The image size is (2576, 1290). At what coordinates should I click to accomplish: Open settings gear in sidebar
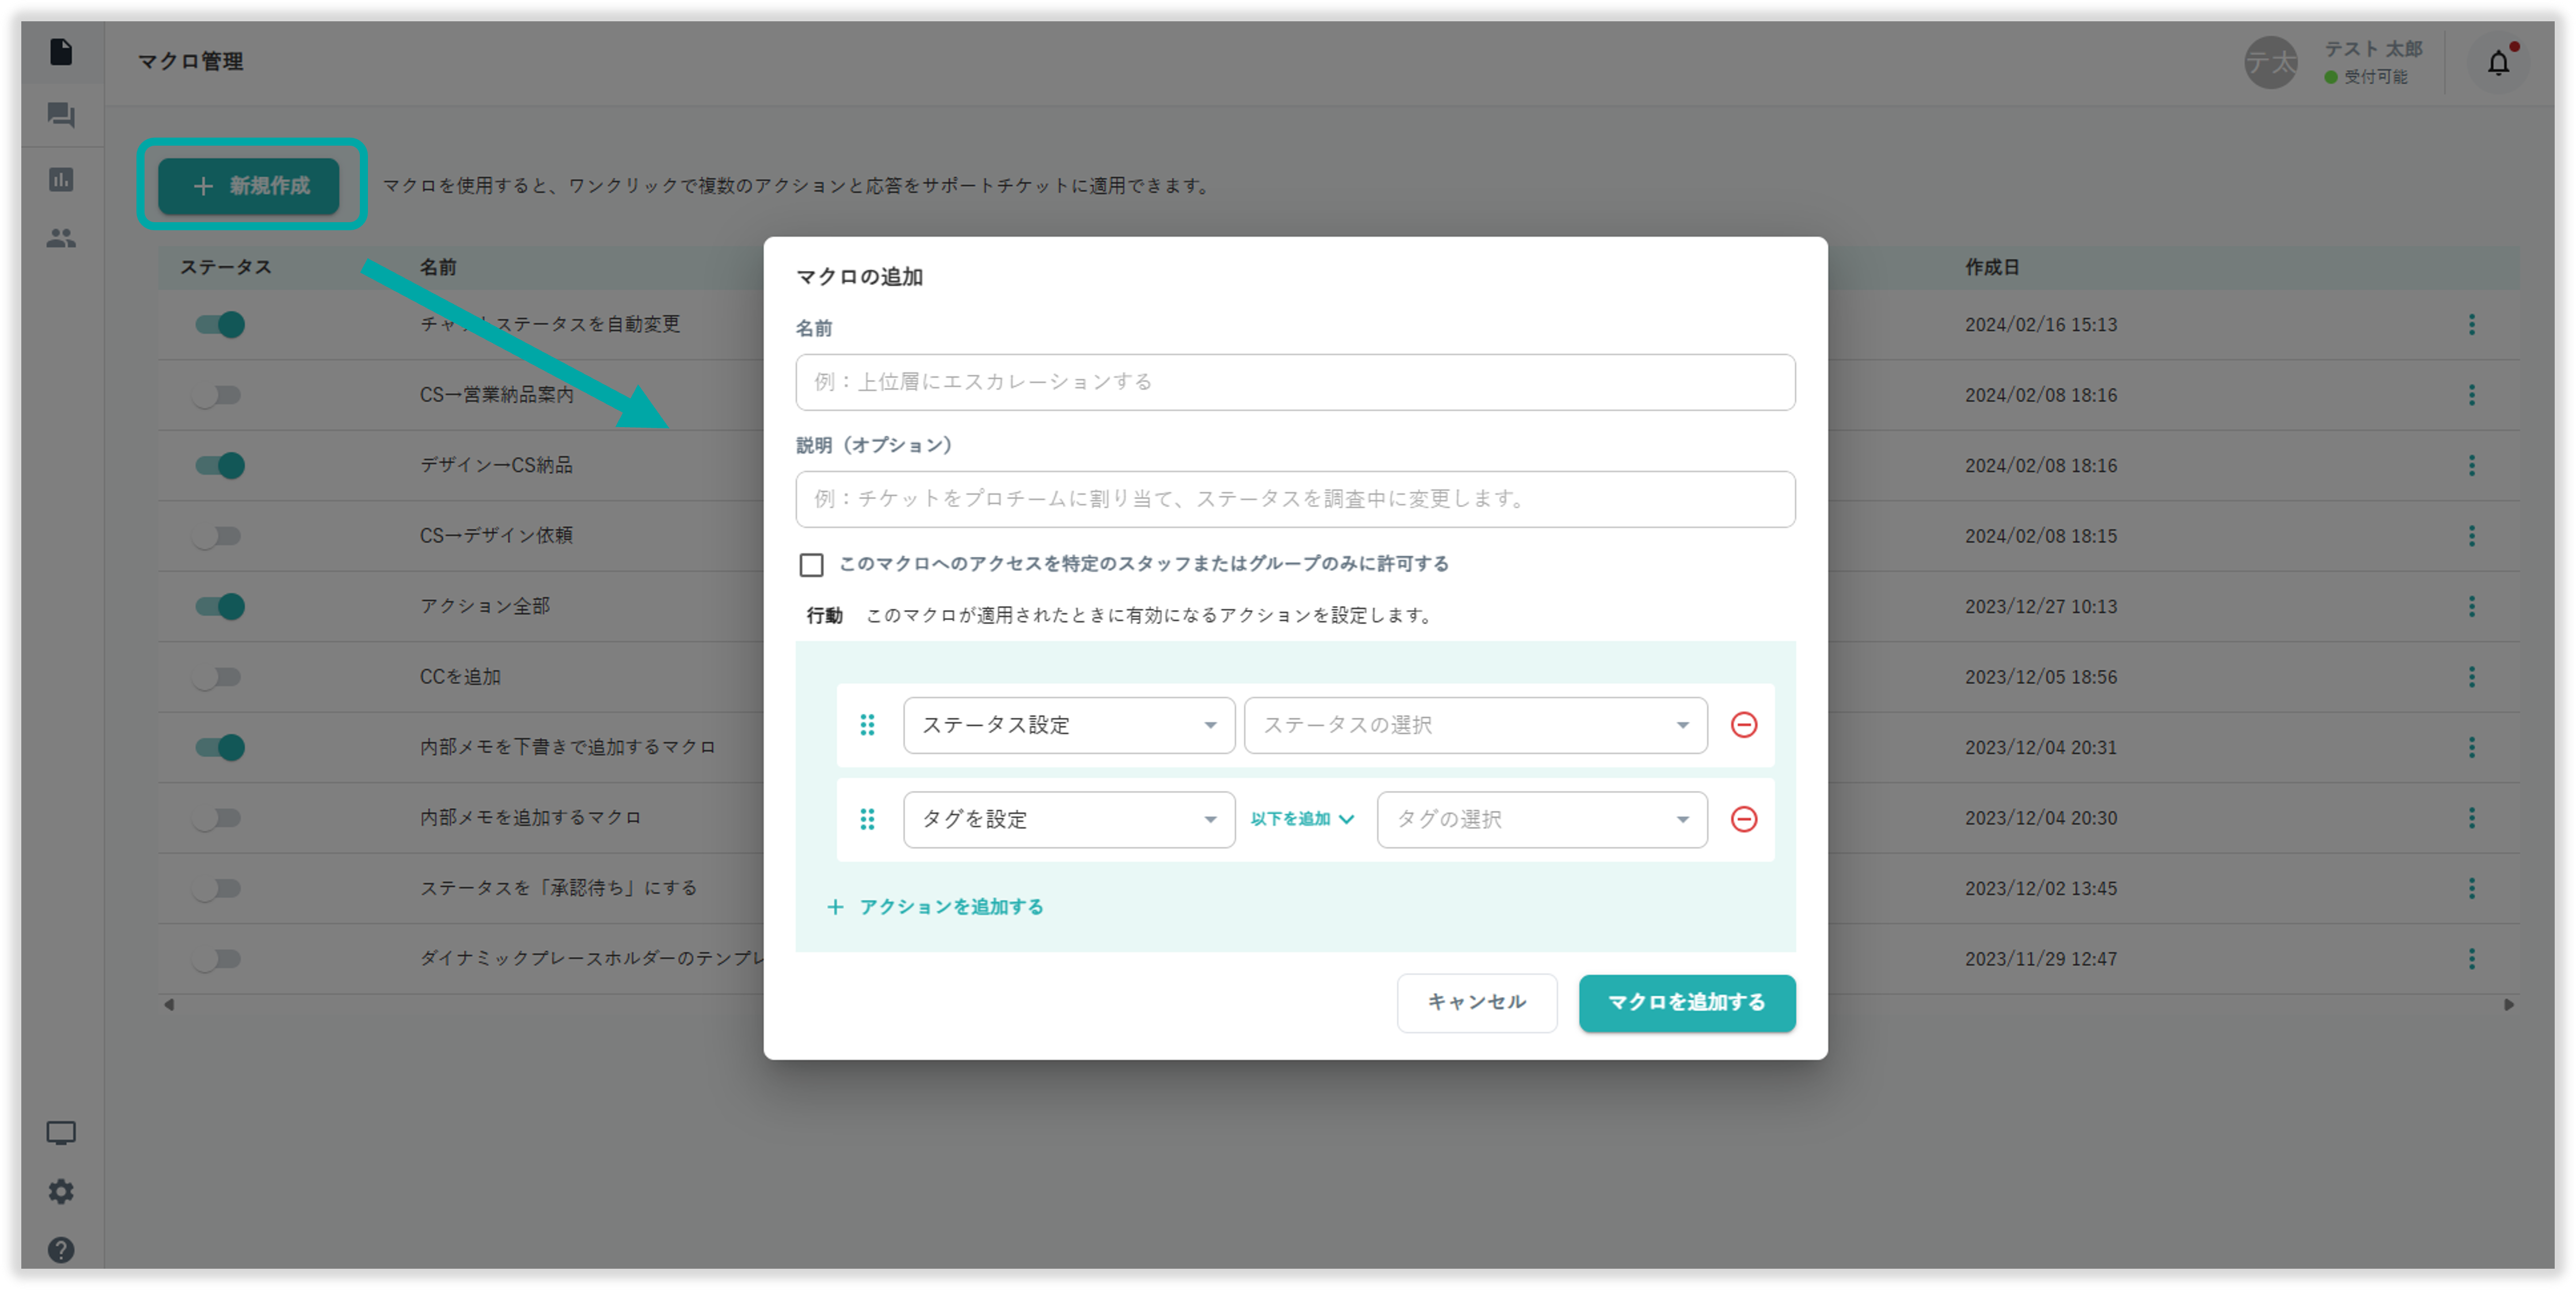click(x=61, y=1191)
